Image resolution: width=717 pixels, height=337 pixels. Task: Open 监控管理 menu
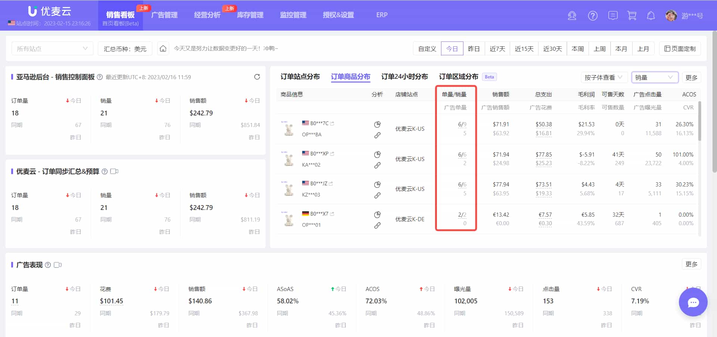tap(293, 15)
